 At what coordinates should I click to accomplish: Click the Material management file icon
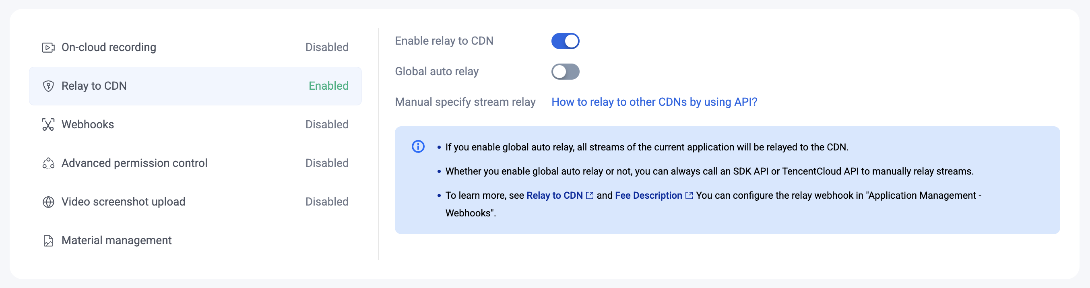pyautogui.click(x=48, y=241)
